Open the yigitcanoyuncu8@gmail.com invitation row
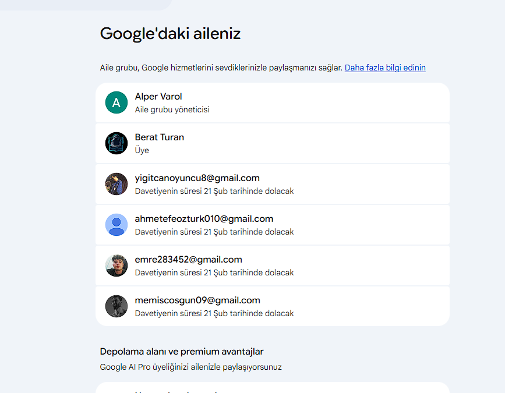 [273, 184]
